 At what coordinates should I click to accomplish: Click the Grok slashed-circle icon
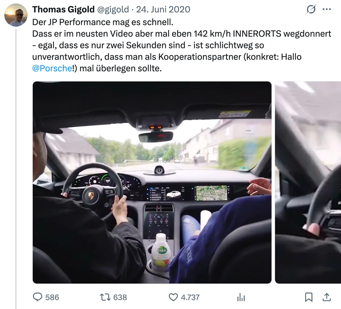point(311,10)
